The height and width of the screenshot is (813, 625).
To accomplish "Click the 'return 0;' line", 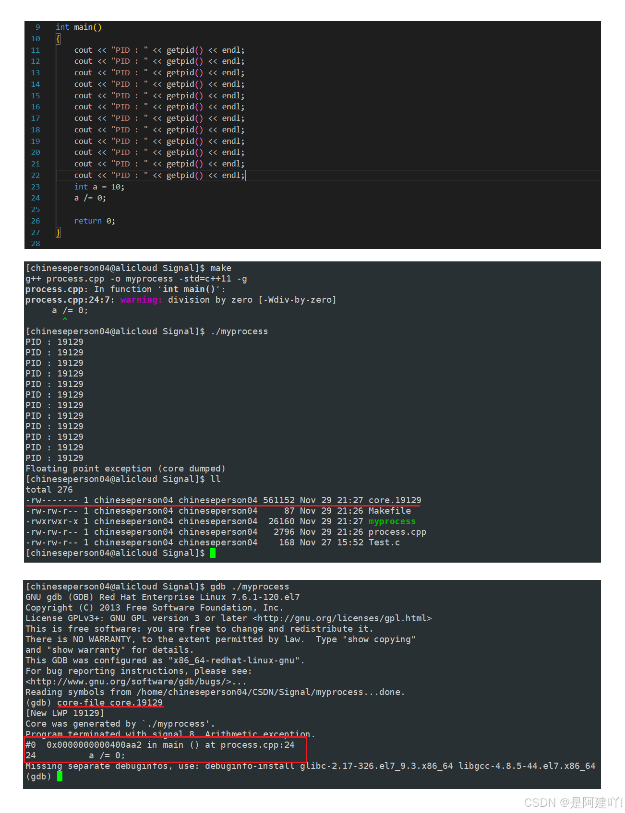I will pos(94,221).
